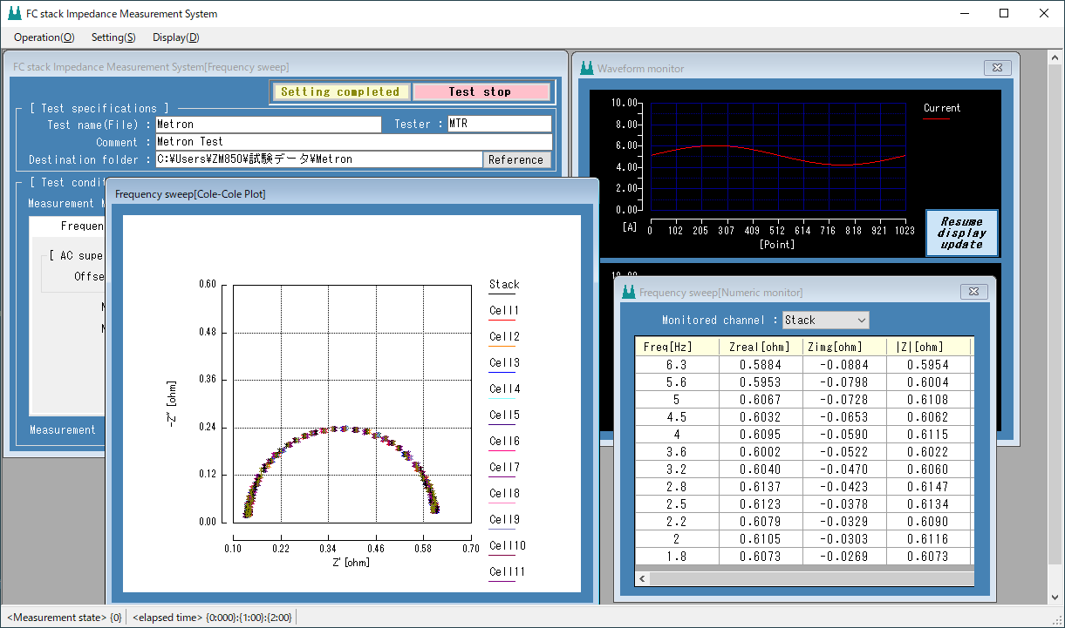Screen dimensions: 1065x628
Task: Select Zimg value -0.0728 in the table
Action: (x=844, y=400)
